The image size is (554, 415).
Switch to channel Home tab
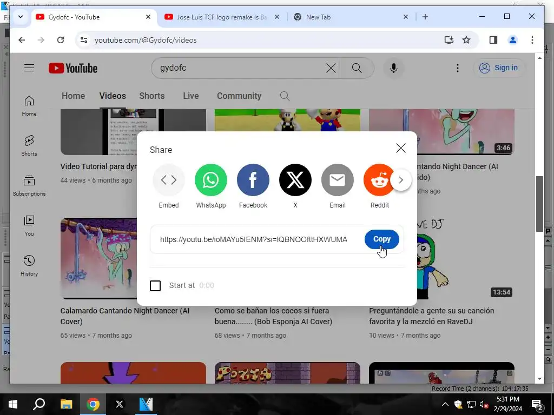73,96
